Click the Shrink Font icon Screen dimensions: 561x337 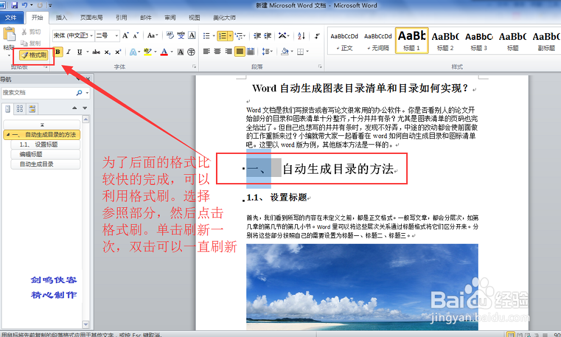point(136,35)
